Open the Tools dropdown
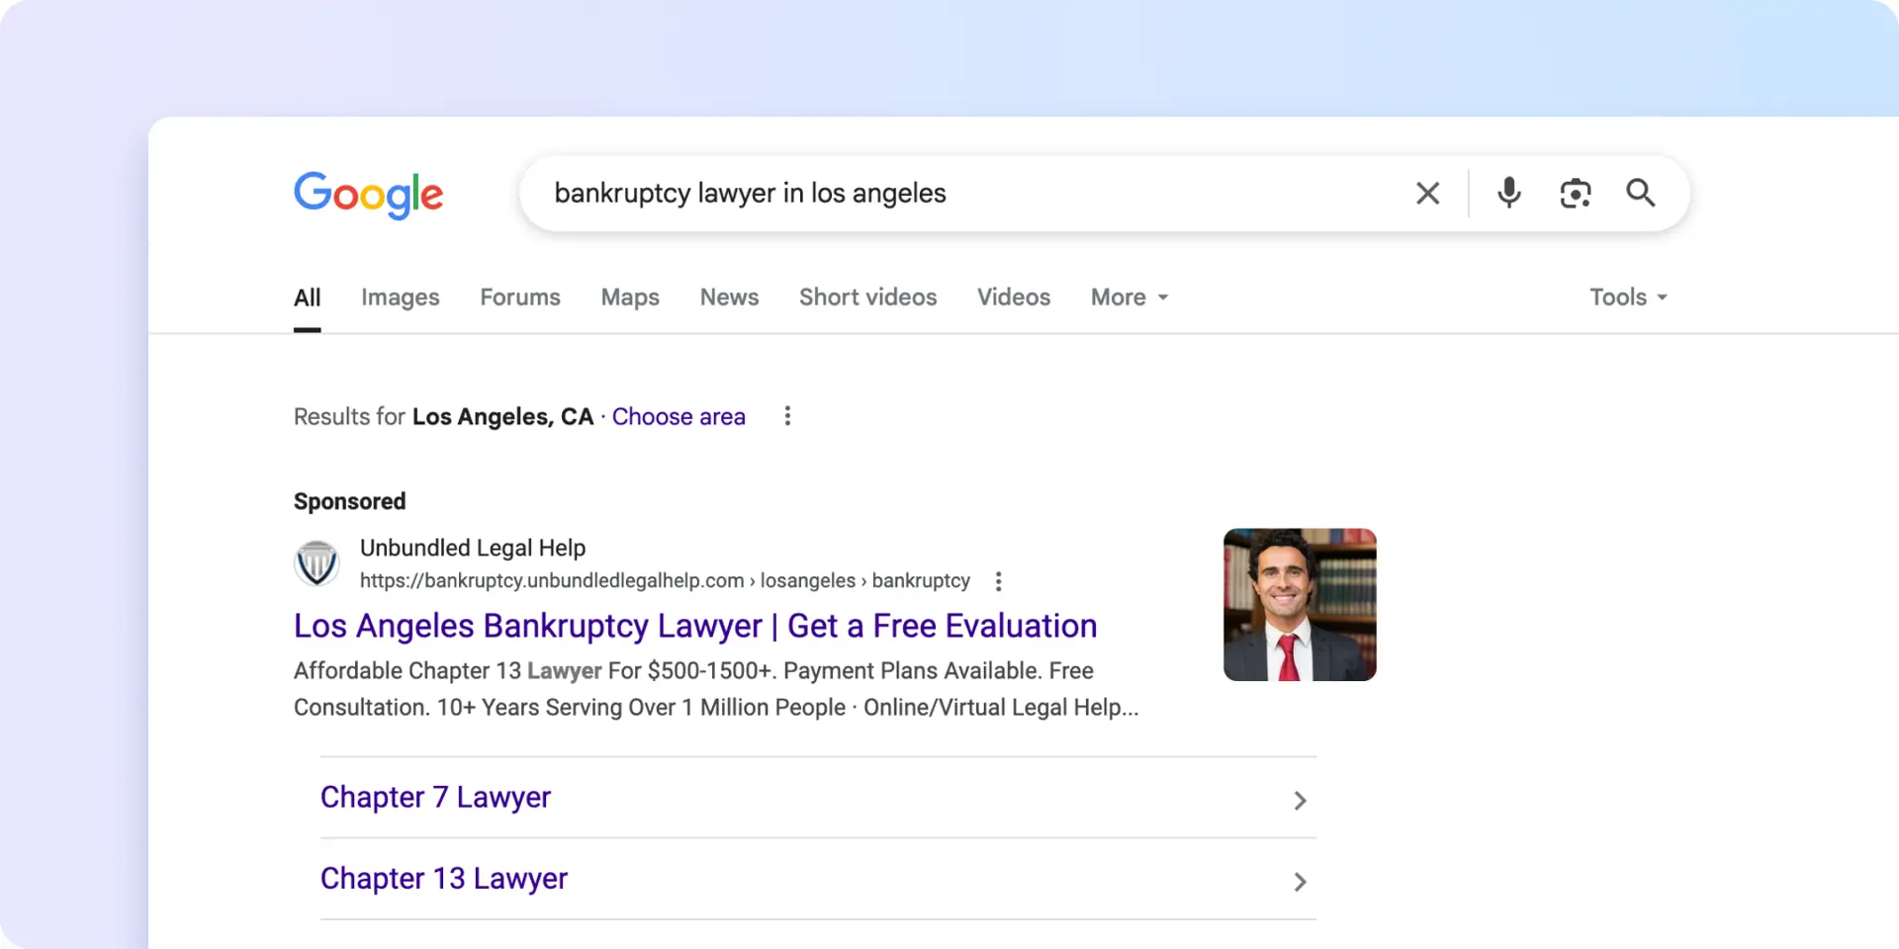The width and height of the screenshot is (1899, 949). (1627, 298)
